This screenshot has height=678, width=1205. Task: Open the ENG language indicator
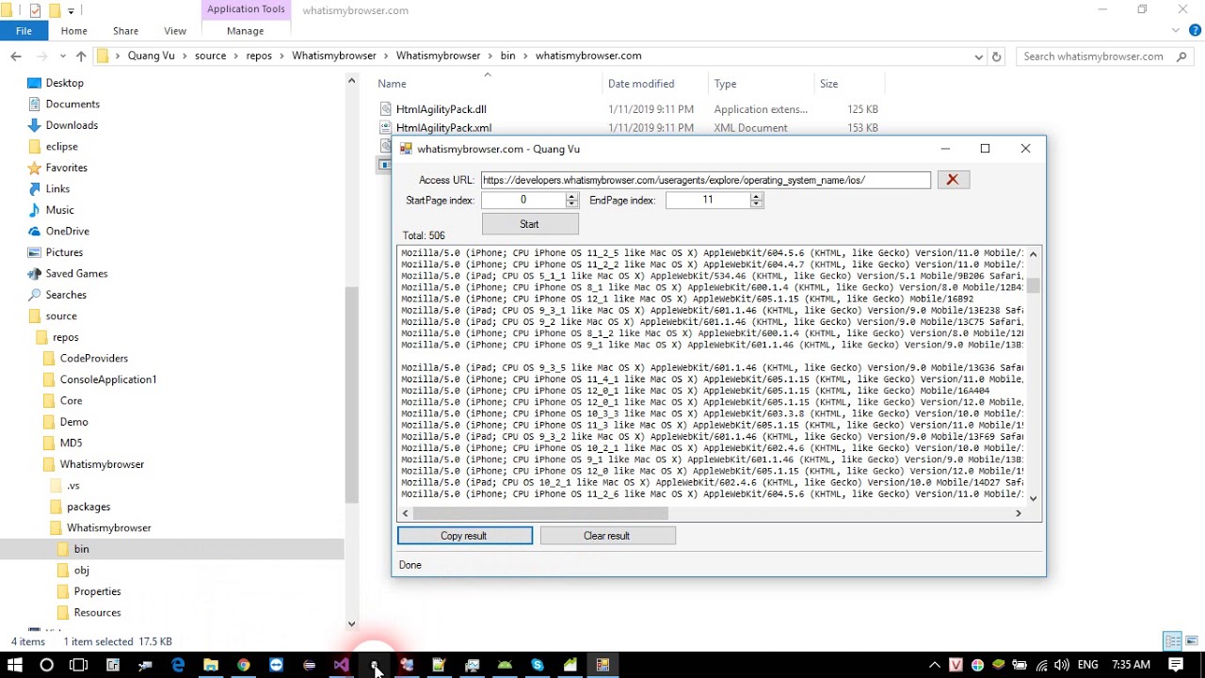(x=1088, y=665)
